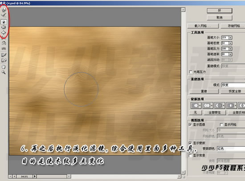Select the Bloat tool

click(x=4, y=33)
